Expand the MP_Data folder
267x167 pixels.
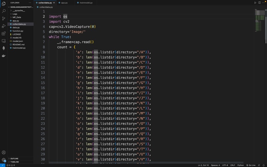(x=21, y=17)
